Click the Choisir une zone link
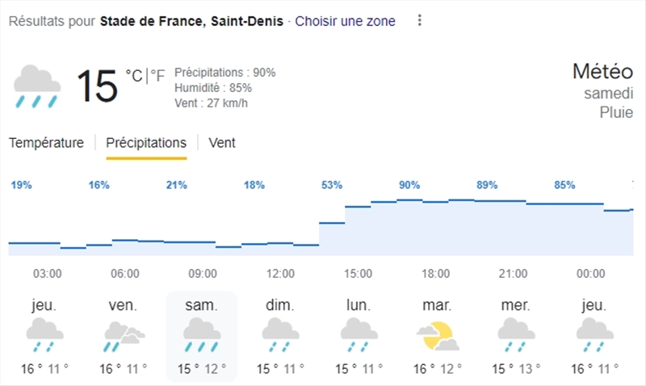This screenshot has width=646, height=386. click(x=346, y=21)
